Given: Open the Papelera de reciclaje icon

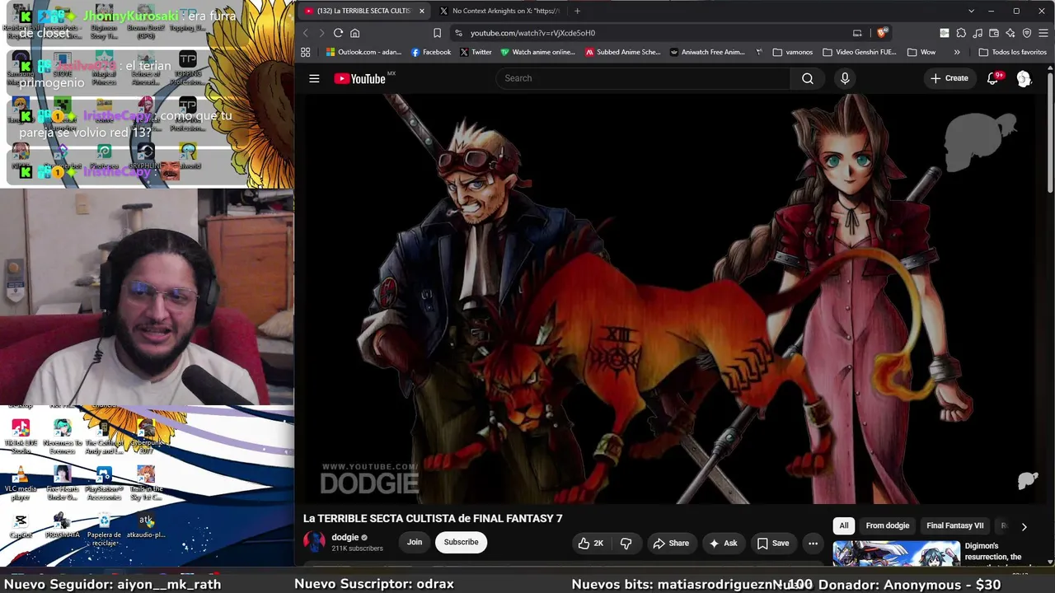Looking at the screenshot, I should pos(104,528).
